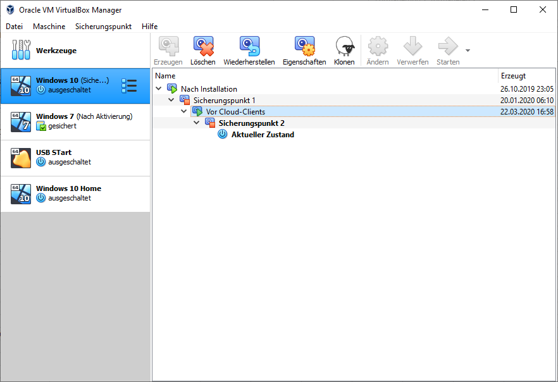Click the Starten green arrow icon
The image size is (558, 382).
pos(447,47)
